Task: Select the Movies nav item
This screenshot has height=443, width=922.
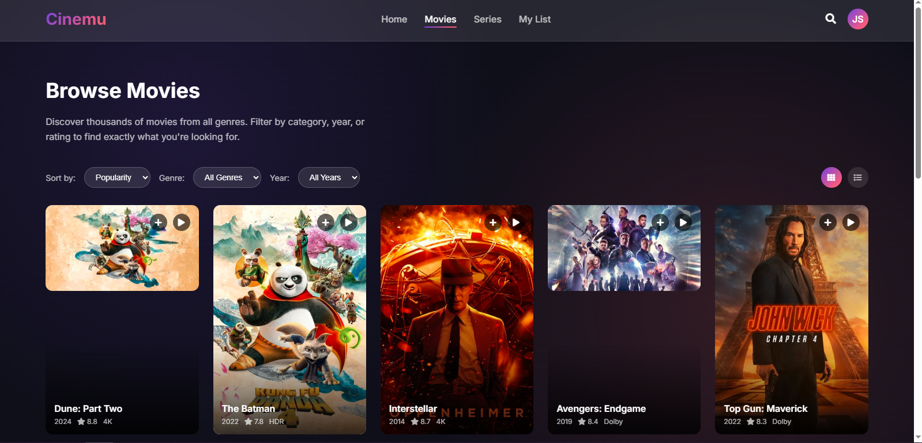Action: coord(441,19)
